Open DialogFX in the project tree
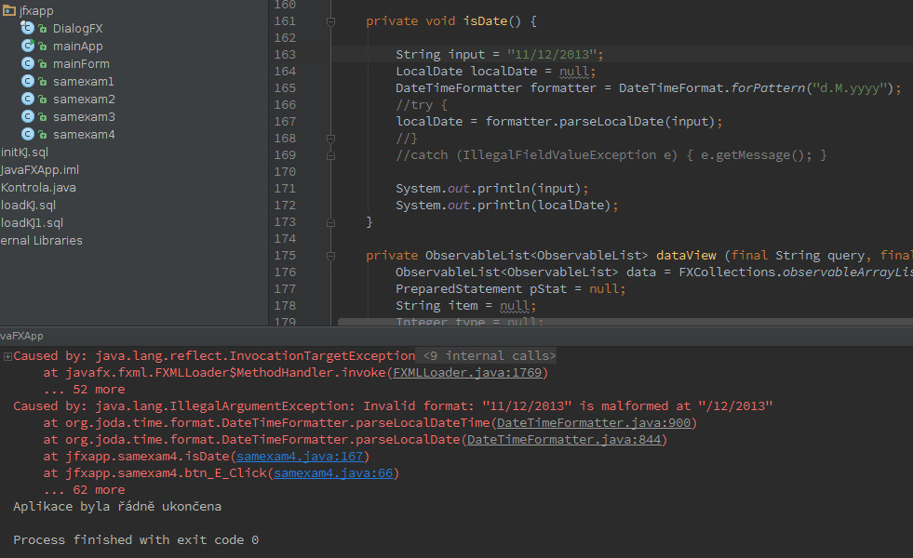 coord(77,29)
